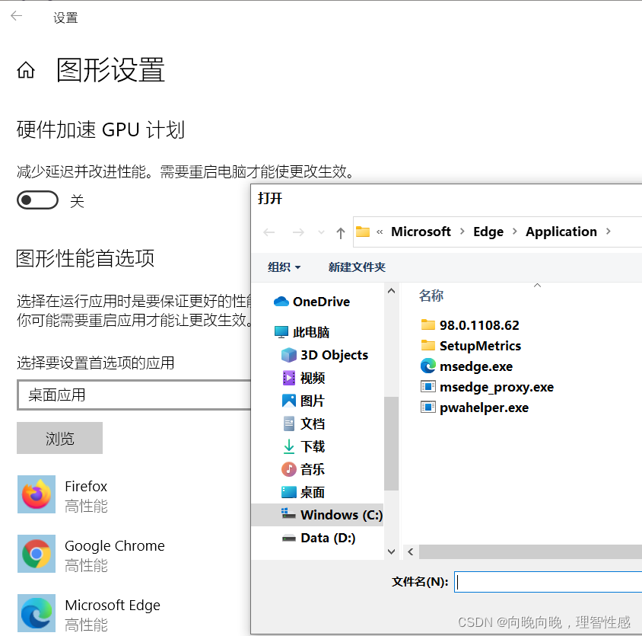Expand the chevron after Edge breadcrumb

pyautogui.click(x=515, y=232)
